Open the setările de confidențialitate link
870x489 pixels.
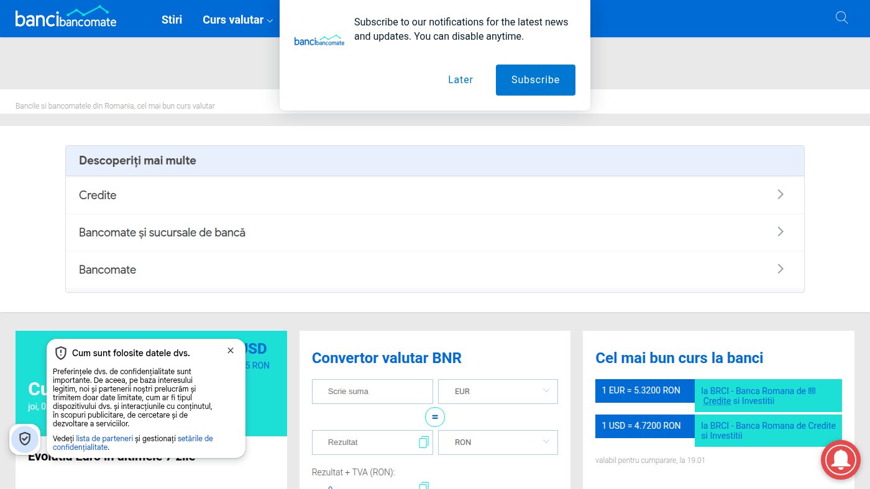[x=133, y=442]
